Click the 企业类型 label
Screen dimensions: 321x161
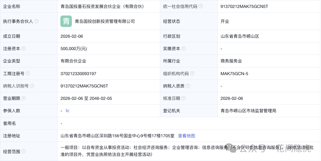coord(11,61)
